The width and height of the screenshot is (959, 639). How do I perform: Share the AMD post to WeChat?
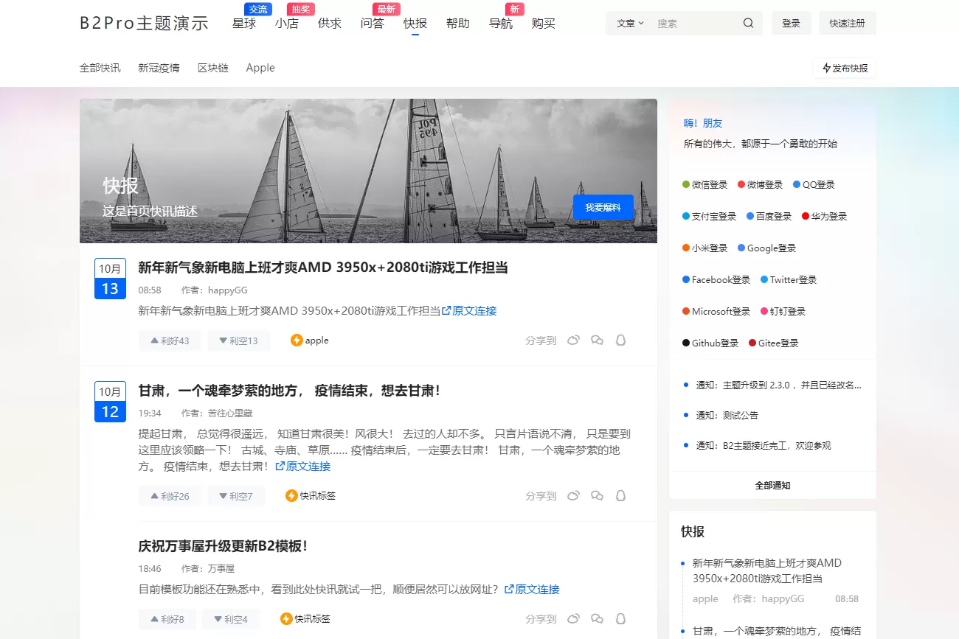[598, 341]
